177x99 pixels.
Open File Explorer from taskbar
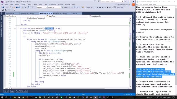(15, 97)
